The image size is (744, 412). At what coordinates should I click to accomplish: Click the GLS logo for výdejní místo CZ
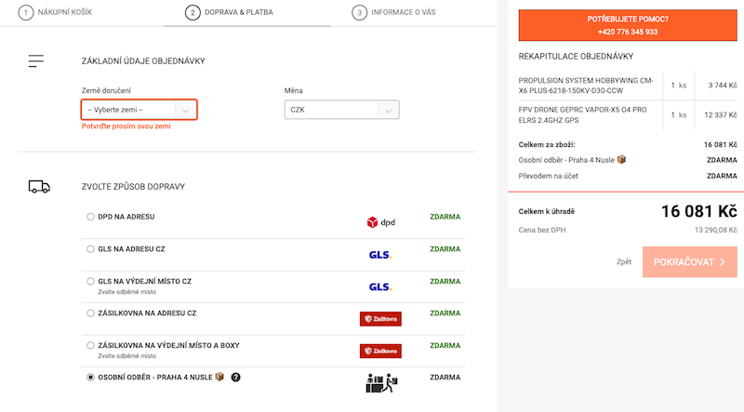coord(380,286)
